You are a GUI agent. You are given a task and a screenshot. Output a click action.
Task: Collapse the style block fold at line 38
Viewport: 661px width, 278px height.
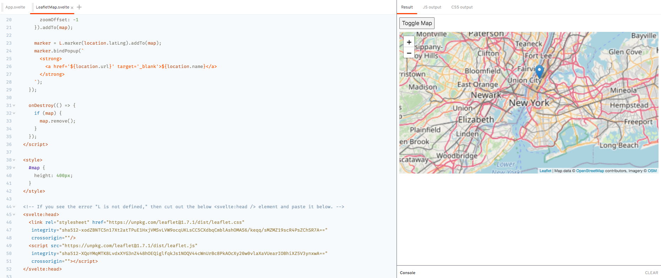pyautogui.click(x=14, y=160)
